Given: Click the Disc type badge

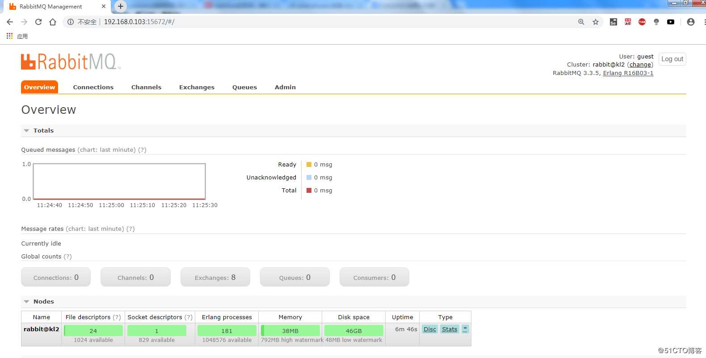Looking at the screenshot, I should coord(430,329).
